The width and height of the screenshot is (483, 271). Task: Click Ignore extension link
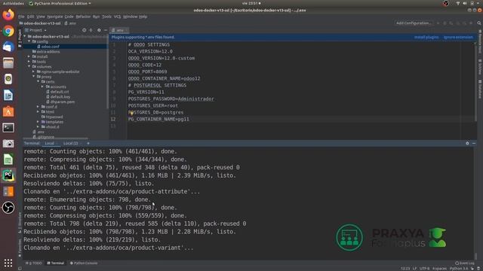458,37
